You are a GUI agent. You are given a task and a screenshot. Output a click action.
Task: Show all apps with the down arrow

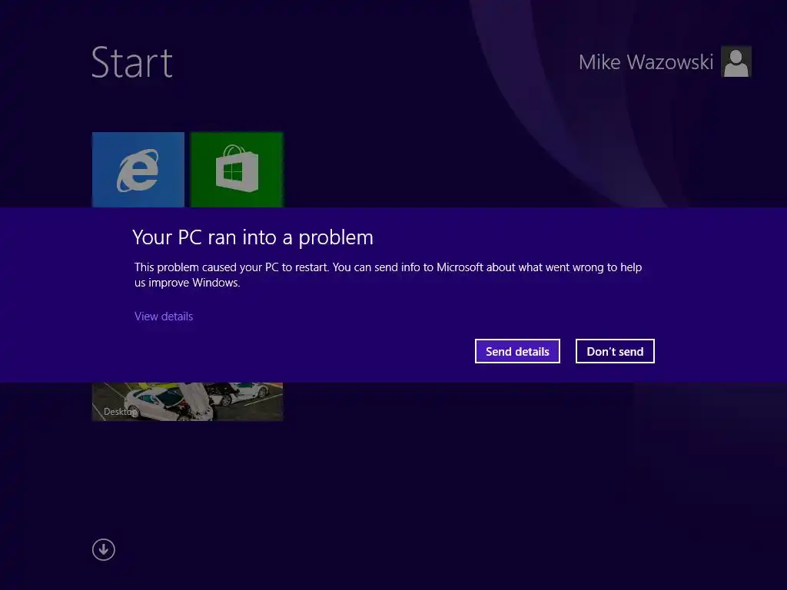104,549
